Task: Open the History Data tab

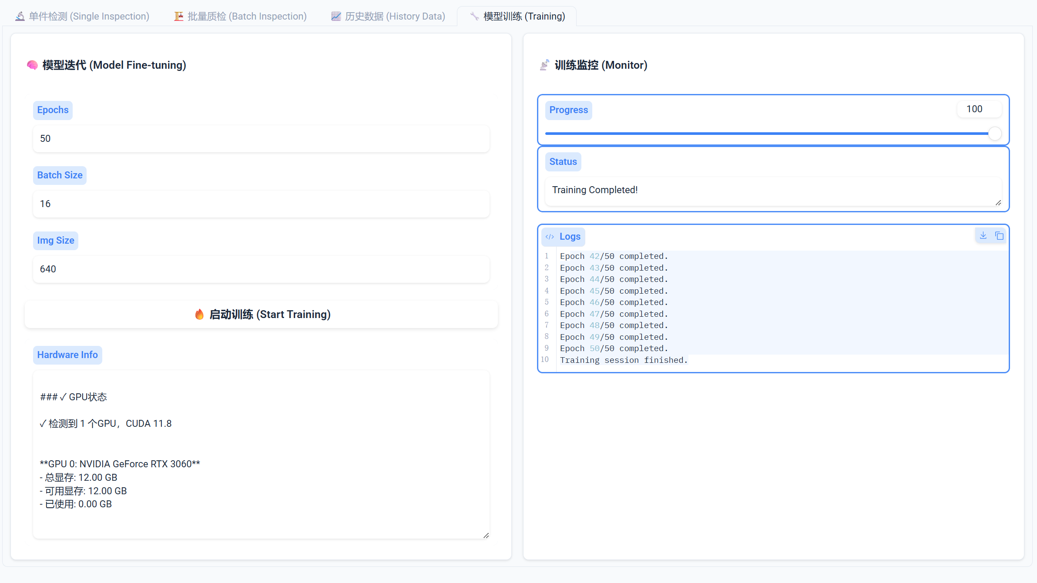Action: tap(388, 17)
